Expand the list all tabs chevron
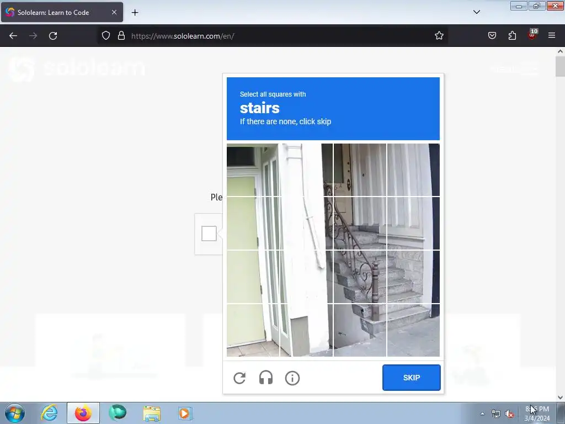565x424 pixels. pyautogui.click(x=476, y=12)
